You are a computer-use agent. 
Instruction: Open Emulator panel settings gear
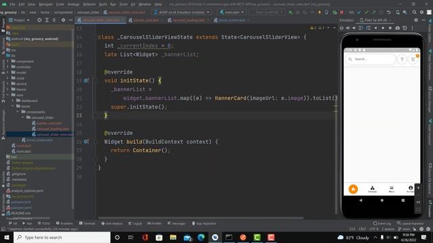(x=416, y=20)
